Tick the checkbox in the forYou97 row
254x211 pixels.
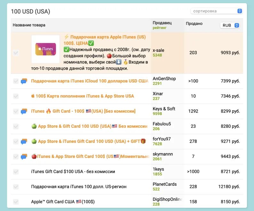pyautogui.click(x=16, y=141)
